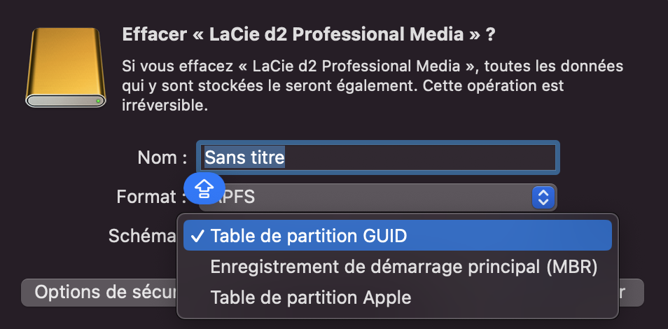Screen dimensions: 668x329
Task: Click the green LED on the drive icon
Action: point(99,101)
